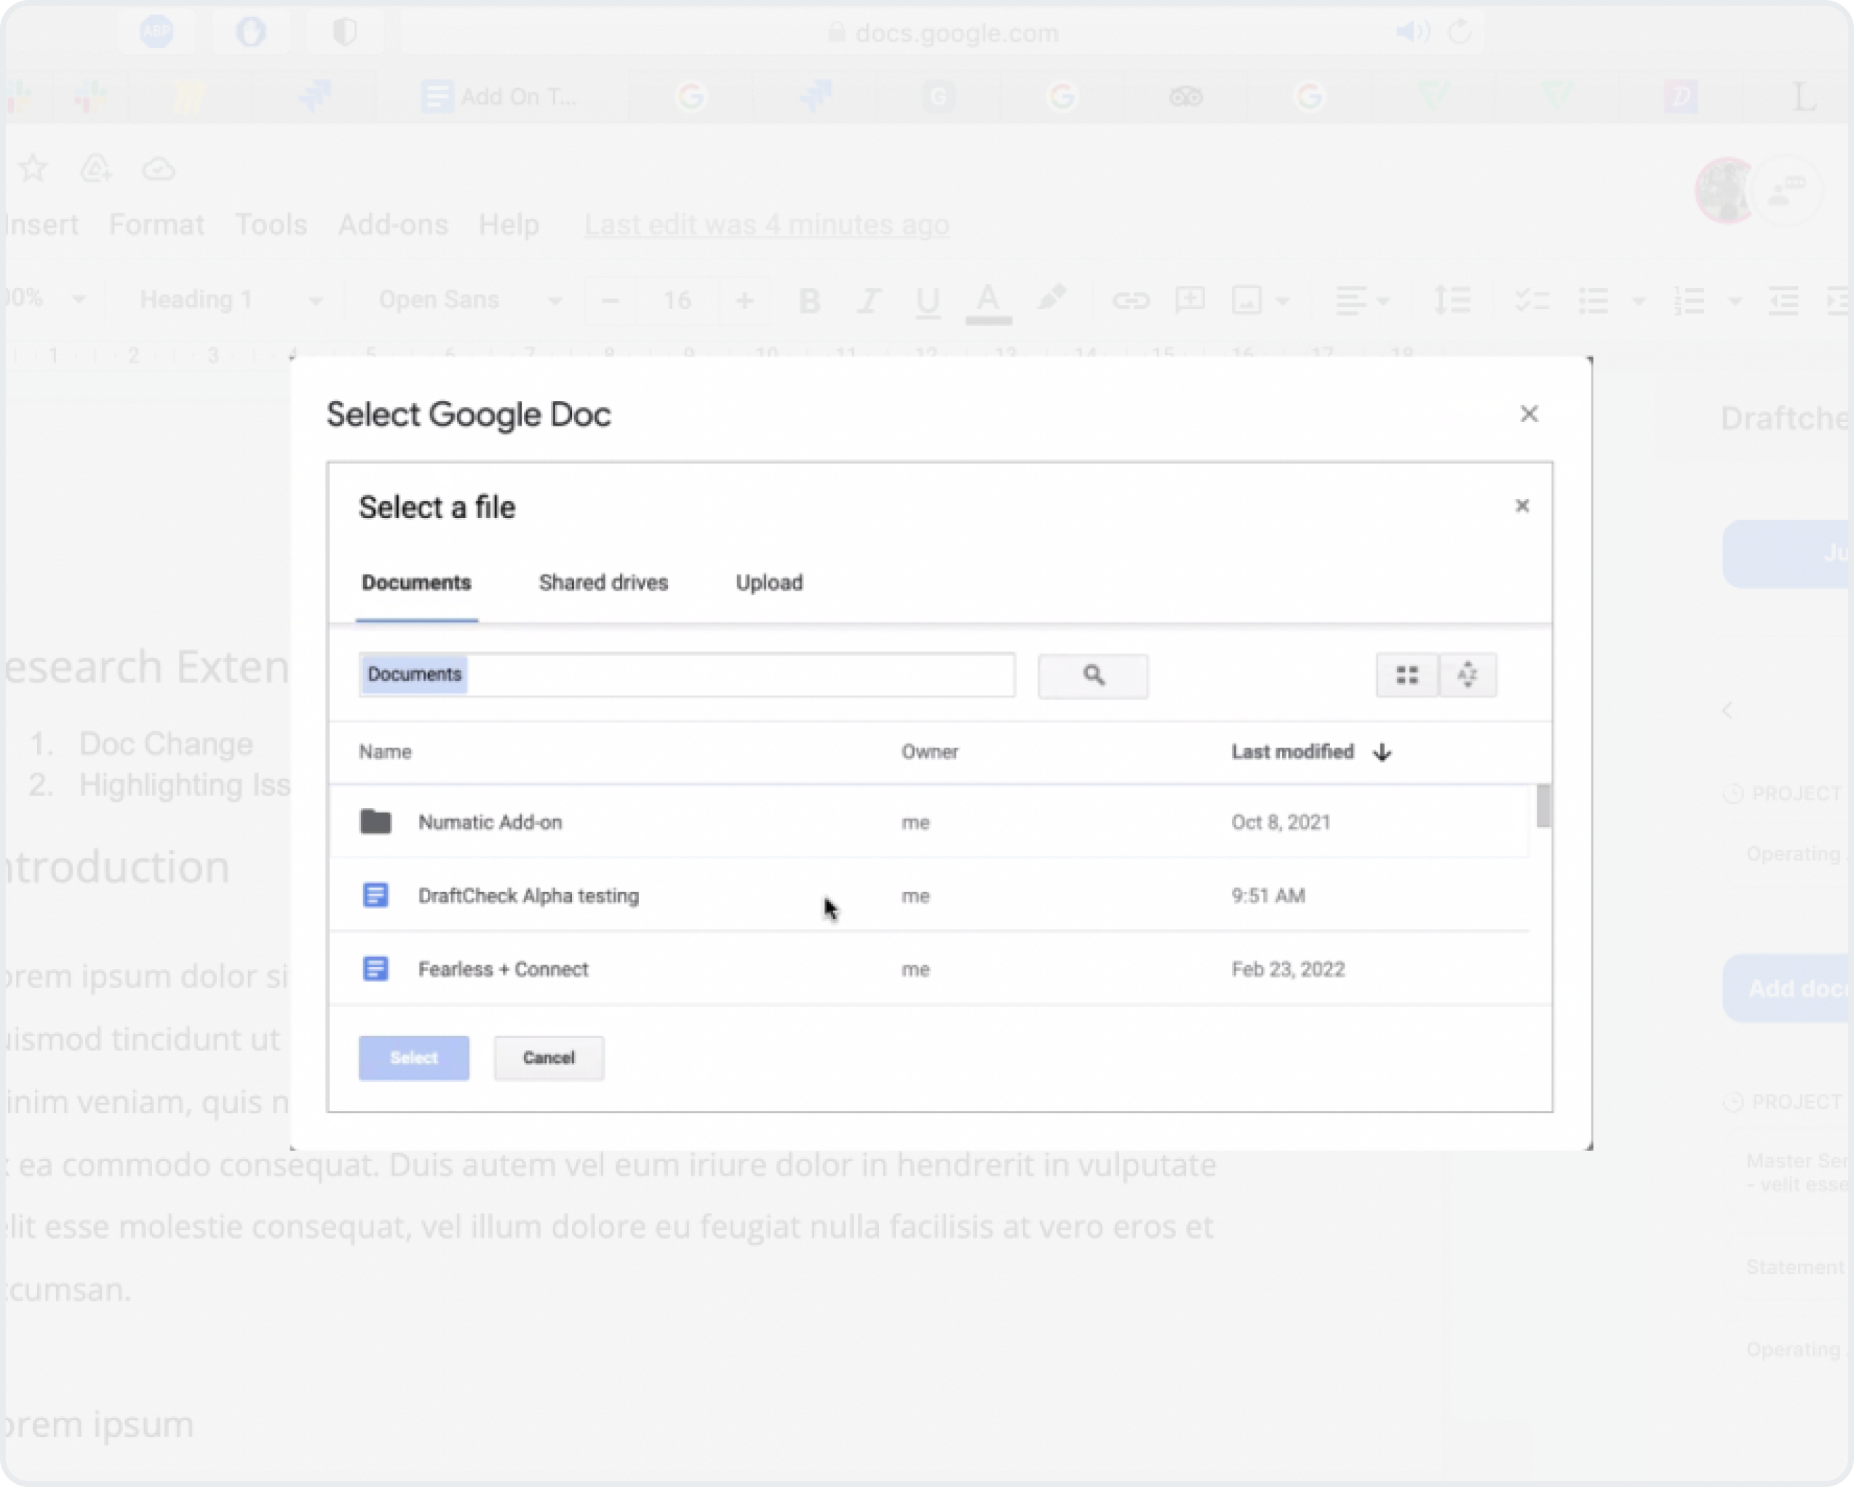
Task: Click the Fearless + Connect doc icon
Action: pos(375,970)
